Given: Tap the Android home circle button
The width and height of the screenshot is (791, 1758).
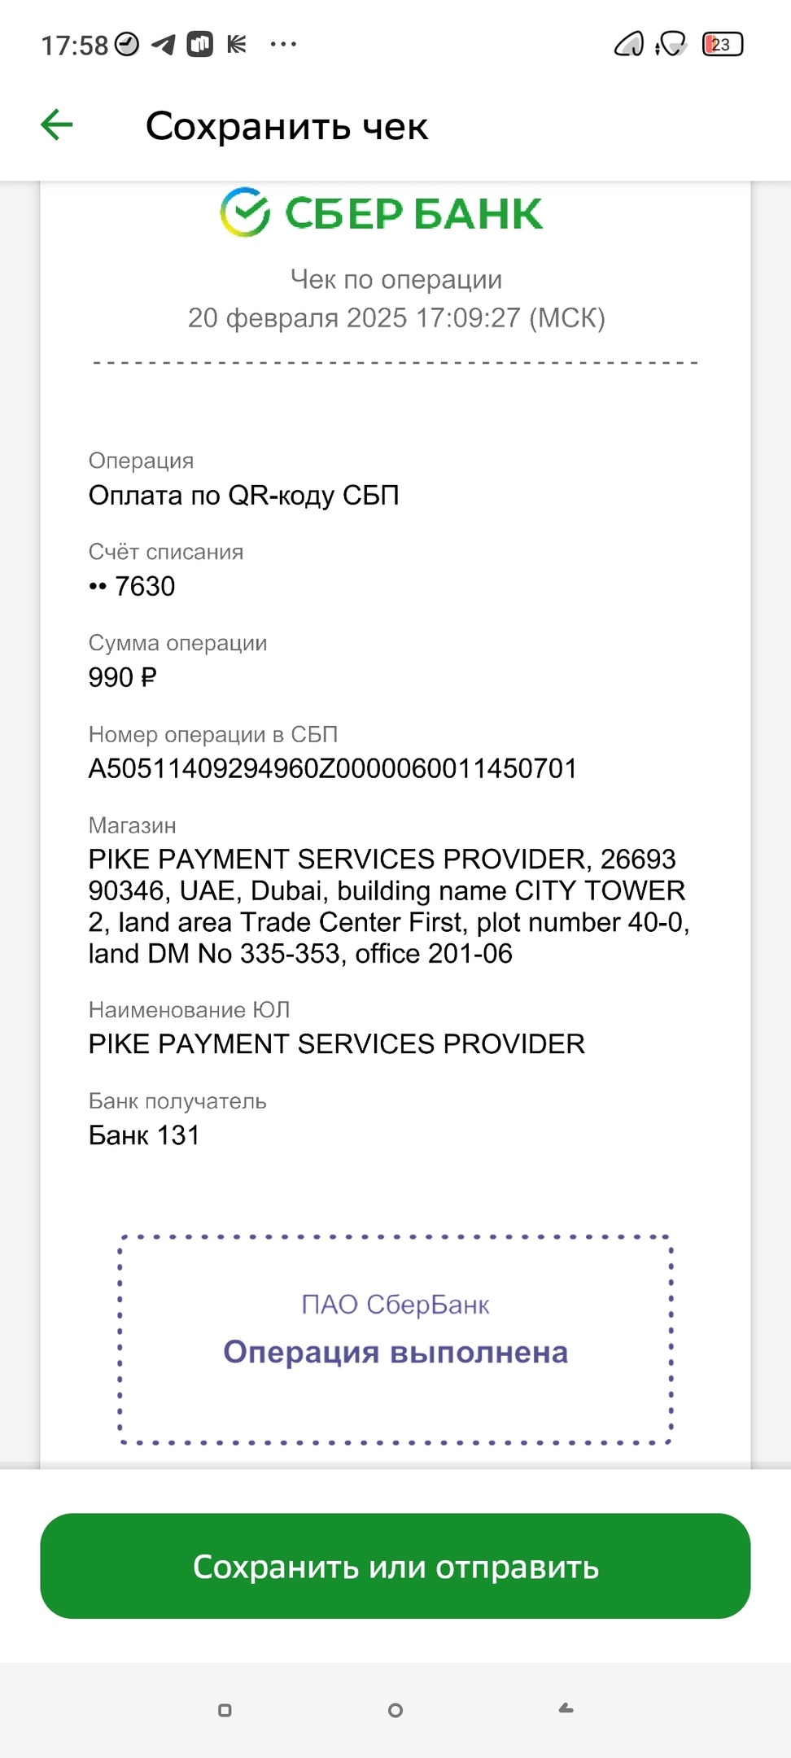Looking at the screenshot, I should pos(395,1710).
